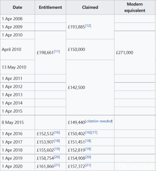Screen dimensions: 156x171
Task: Open citation [21] beside £157,372
Action: pos(88,165)
